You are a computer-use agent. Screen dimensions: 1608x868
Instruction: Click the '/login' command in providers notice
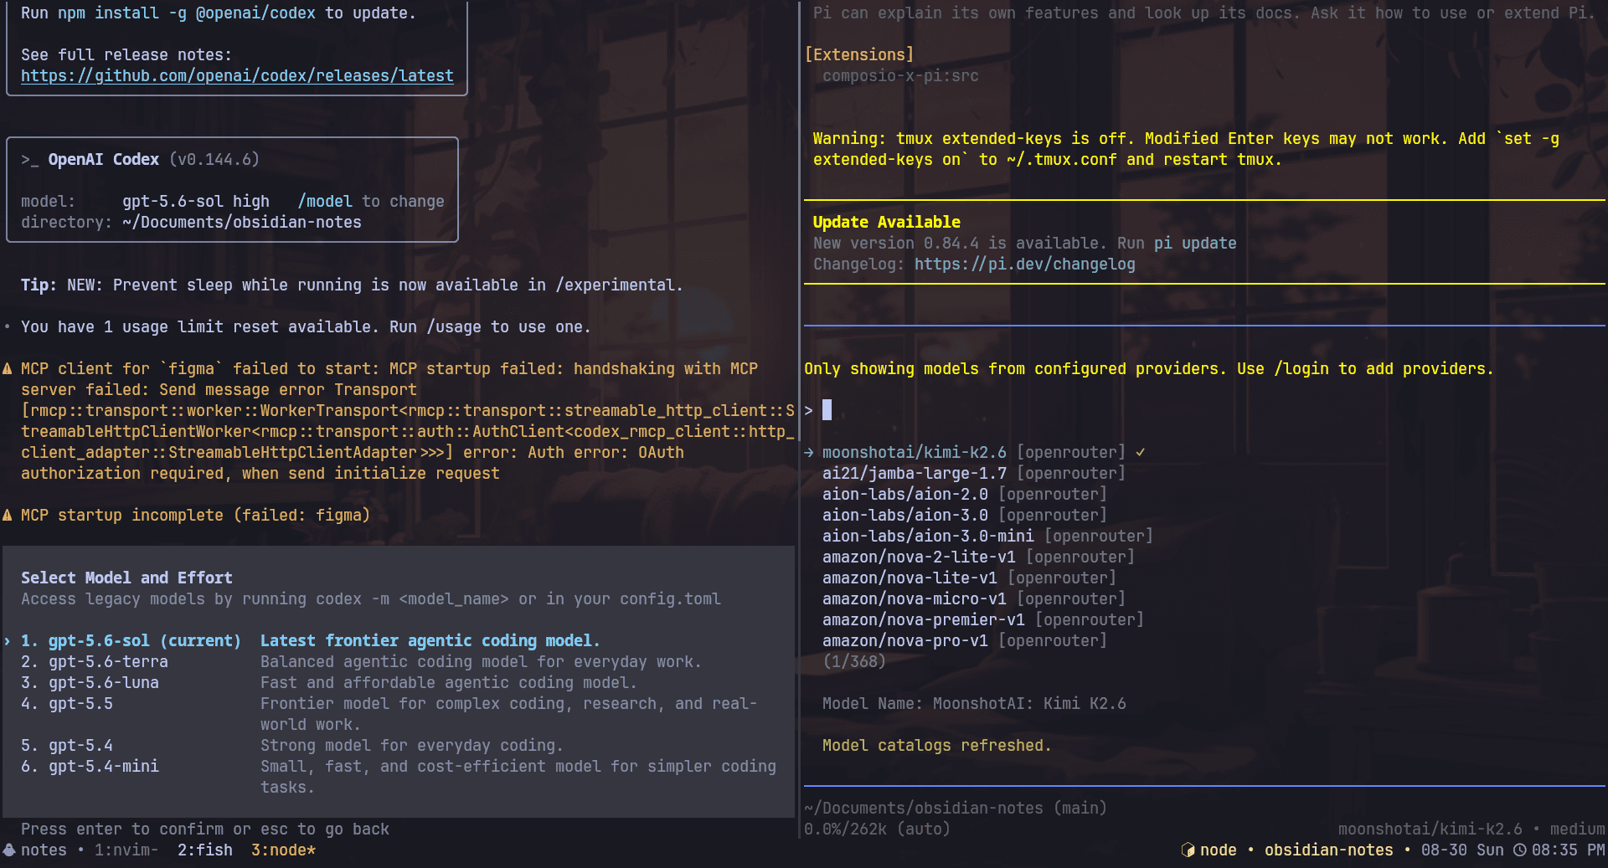pyautogui.click(x=1301, y=369)
